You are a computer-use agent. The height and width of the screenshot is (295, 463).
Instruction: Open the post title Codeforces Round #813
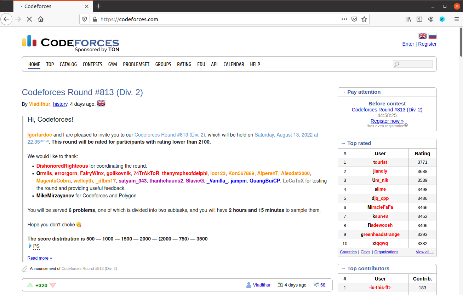click(x=82, y=92)
